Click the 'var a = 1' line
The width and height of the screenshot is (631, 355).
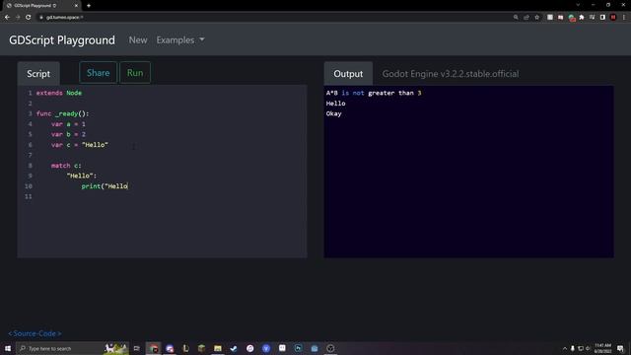coord(68,124)
